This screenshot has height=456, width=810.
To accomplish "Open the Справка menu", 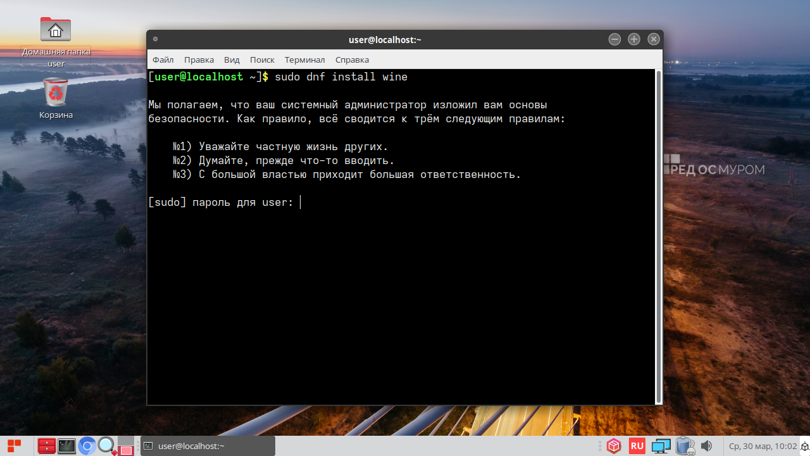I will click(352, 60).
